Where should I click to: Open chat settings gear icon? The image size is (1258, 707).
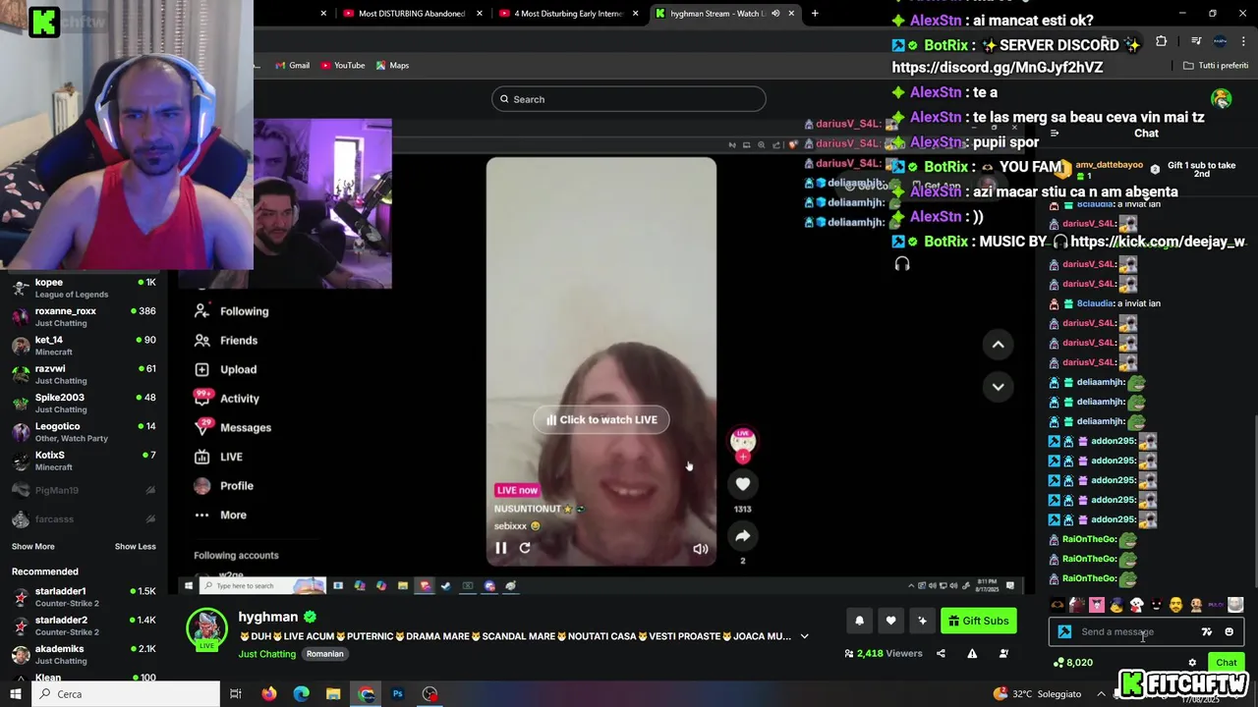(1192, 663)
